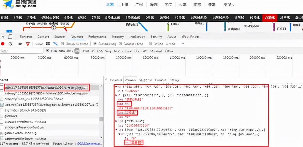
Task: Uncheck the Preserve log checkbox
Action: (x=95, y=44)
